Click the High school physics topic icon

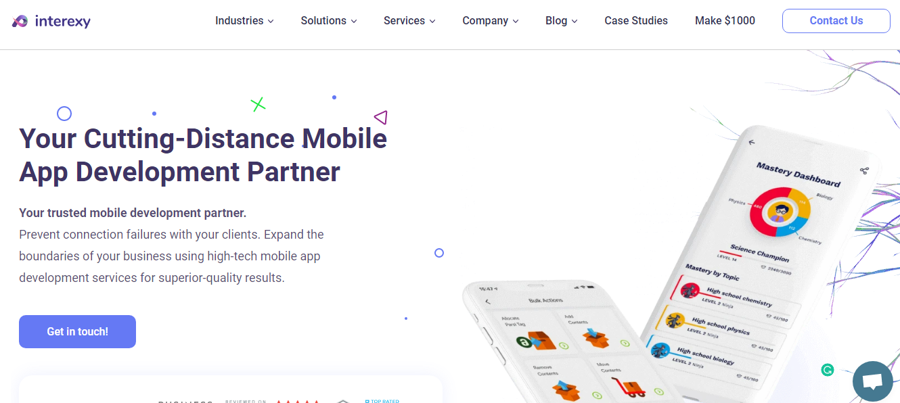point(675,321)
